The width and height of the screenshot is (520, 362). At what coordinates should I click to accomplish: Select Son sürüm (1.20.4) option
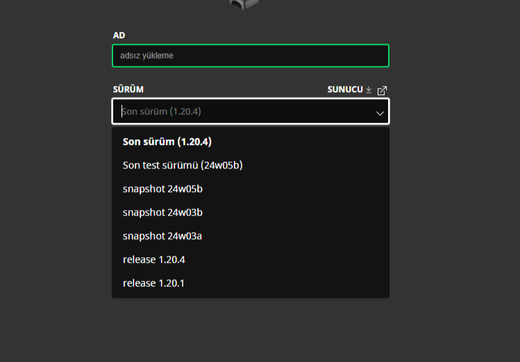coord(167,141)
